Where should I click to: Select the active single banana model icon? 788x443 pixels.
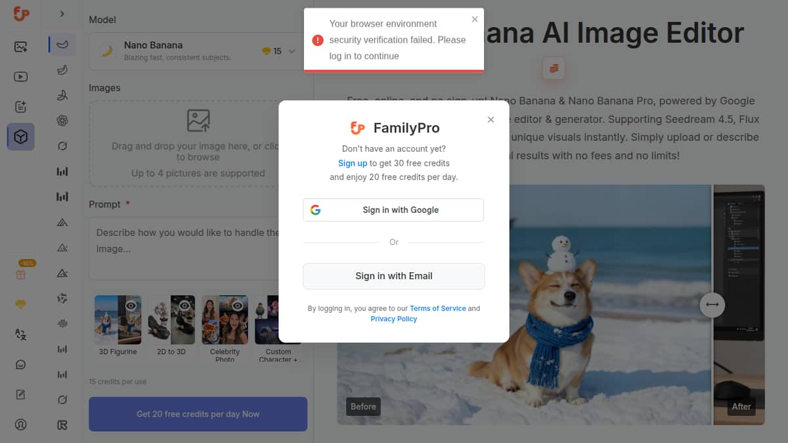point(62,45)
